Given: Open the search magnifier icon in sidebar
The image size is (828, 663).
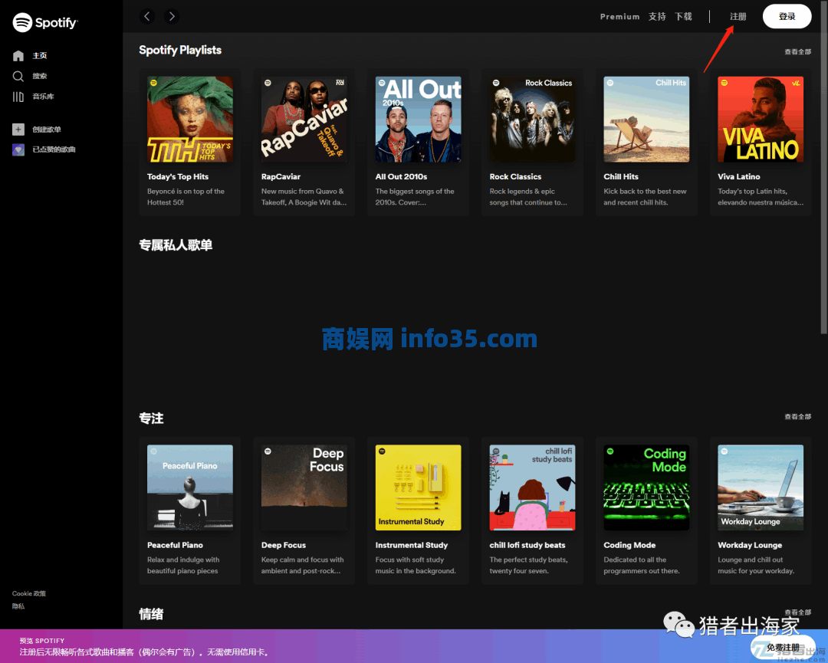Looking at the screenshot, I should click(x=18, y=76).
